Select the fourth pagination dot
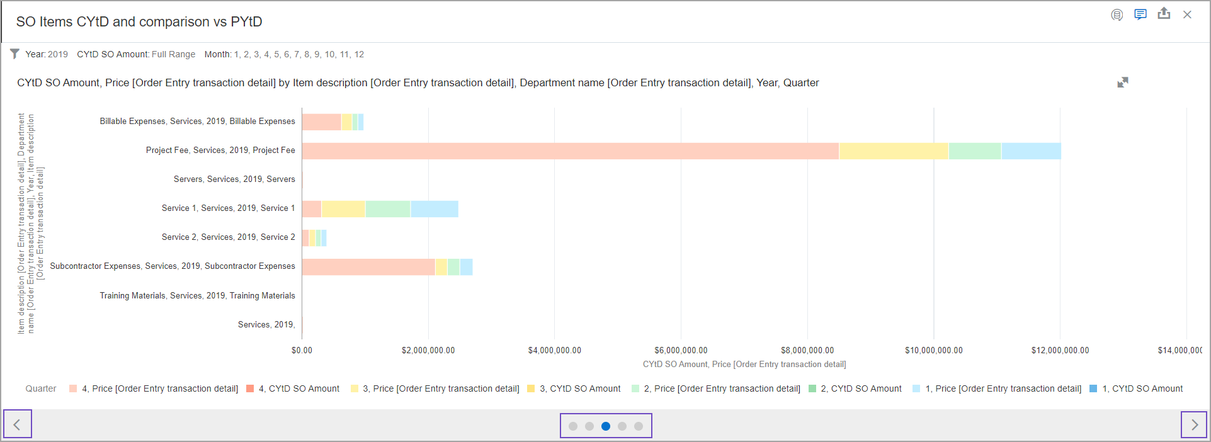The width and height of the screenshot is (1211, 442). (x=622, y=426)
